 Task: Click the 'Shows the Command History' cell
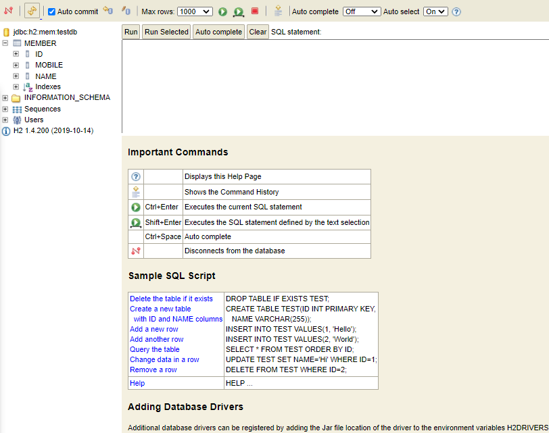[x=277, y=192]
